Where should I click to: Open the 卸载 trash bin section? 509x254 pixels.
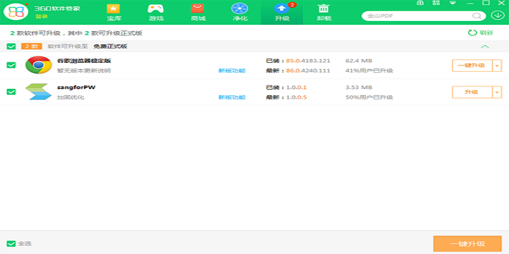tap(324, 12)
